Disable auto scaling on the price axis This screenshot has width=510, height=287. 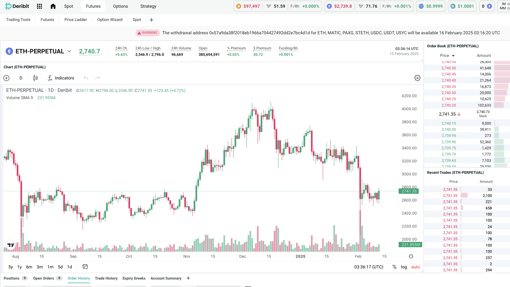415,267
